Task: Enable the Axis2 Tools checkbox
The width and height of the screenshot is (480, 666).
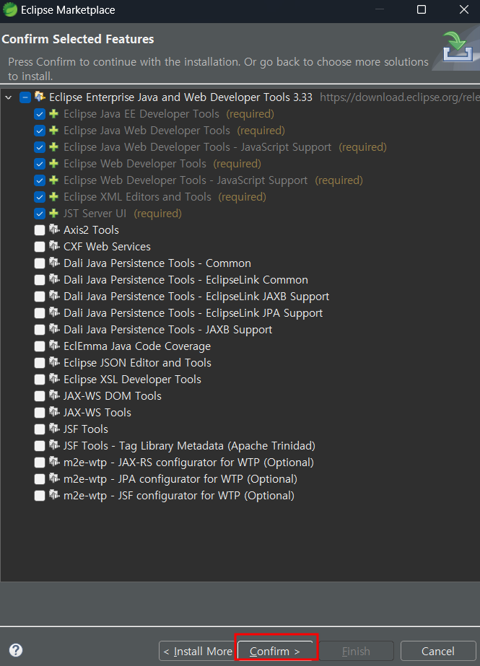Action: (40, 230)
